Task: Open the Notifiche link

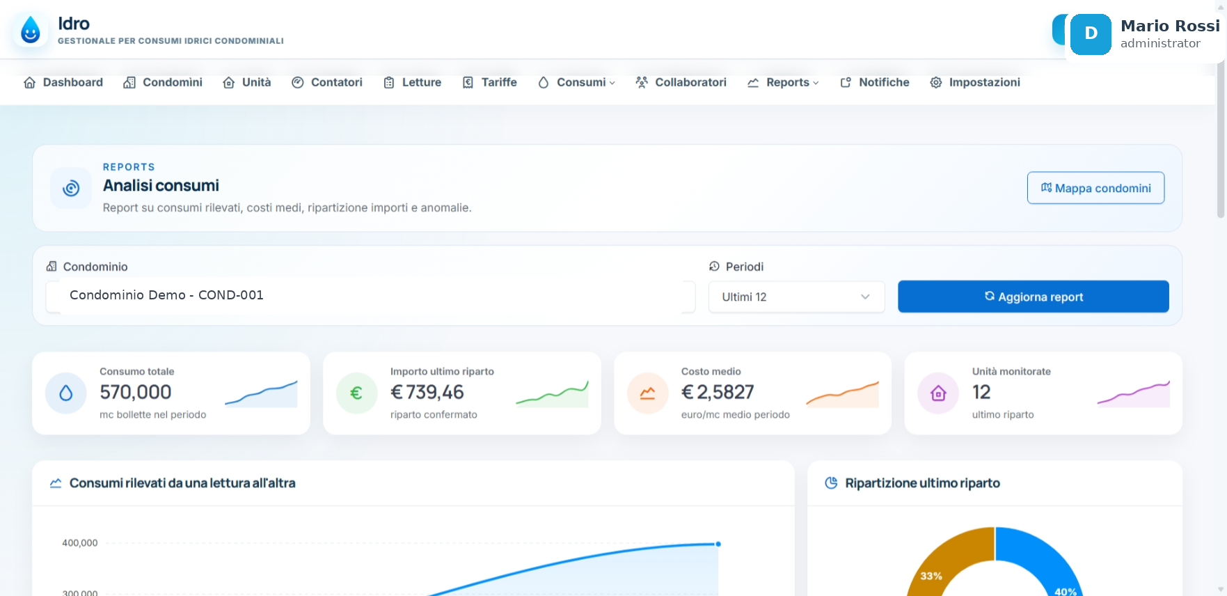Action: pyautogui.click(x=875, y=82)
